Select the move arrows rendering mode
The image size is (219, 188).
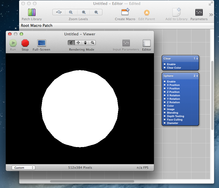point(78,43)
